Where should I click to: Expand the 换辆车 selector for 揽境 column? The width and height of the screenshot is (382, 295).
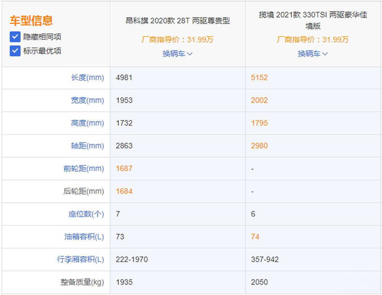tap(312, 53)
